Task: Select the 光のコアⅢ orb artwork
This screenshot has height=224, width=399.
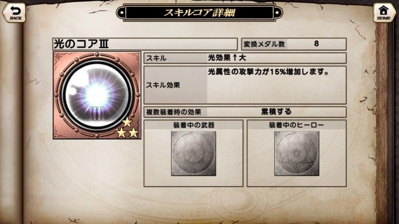Action: click(x=97, y=95)
